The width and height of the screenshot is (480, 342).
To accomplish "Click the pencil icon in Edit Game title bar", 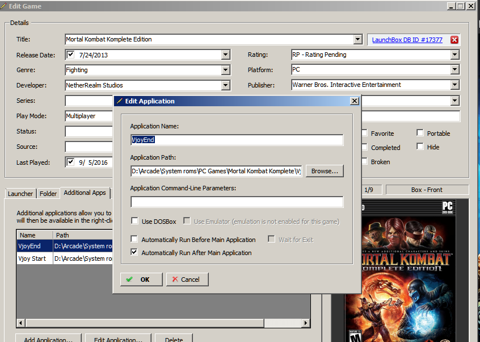I will pyautogui.click(x=3, y=6).
